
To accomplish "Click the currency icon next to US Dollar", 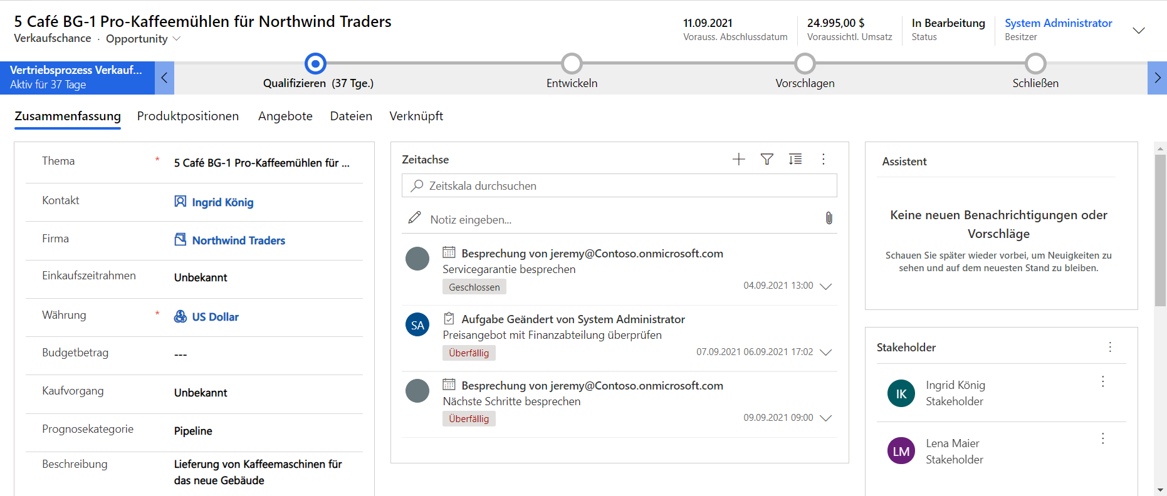I will 181,316.
